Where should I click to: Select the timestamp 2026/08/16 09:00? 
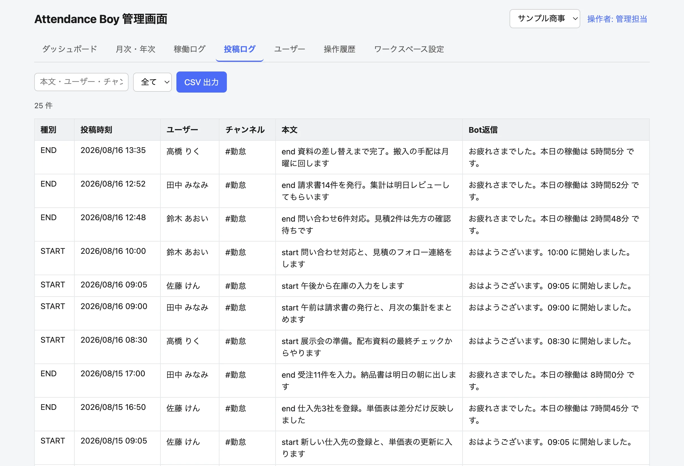pyautogui.click(x=114, y=306)
